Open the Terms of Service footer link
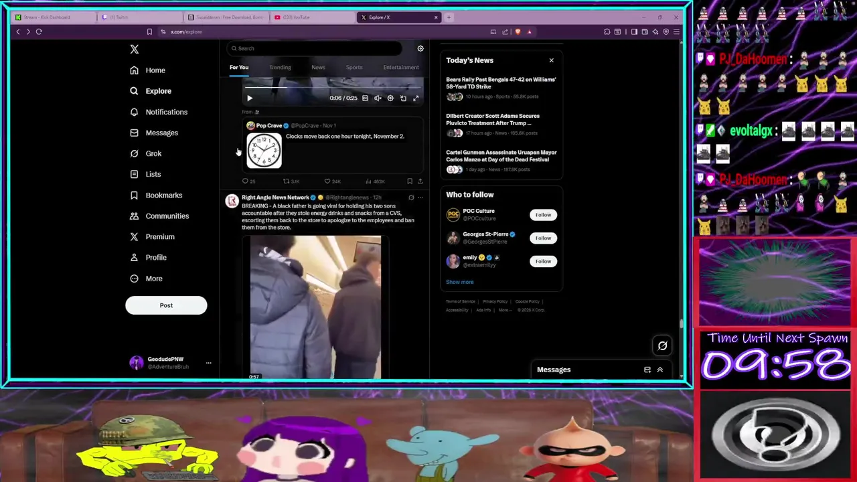The height and width of the screenshot is (482, 857). point(460,301)
